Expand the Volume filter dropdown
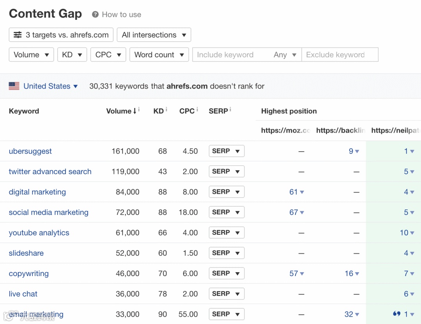 [31, 55]
